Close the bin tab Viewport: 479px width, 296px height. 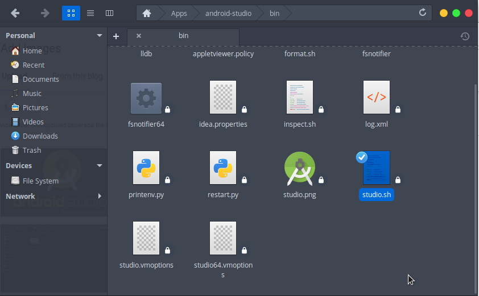pos(139,36)
